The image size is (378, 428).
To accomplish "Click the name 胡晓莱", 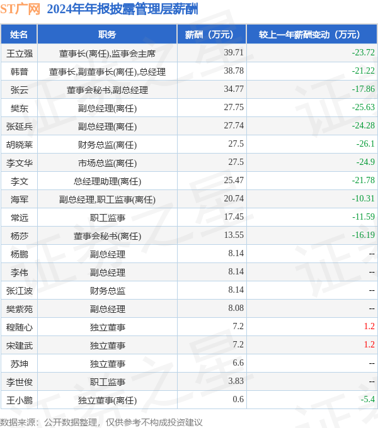I will (x=20, y=145).
